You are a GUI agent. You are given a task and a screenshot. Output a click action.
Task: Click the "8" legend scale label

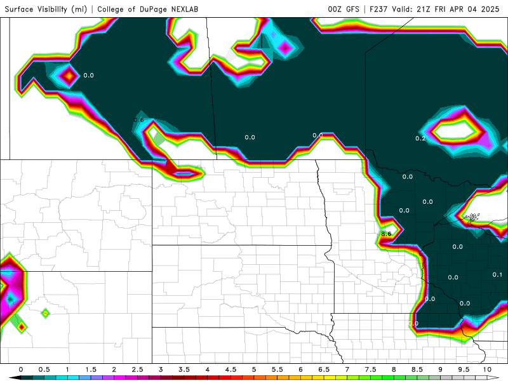(x=394, y=370)
